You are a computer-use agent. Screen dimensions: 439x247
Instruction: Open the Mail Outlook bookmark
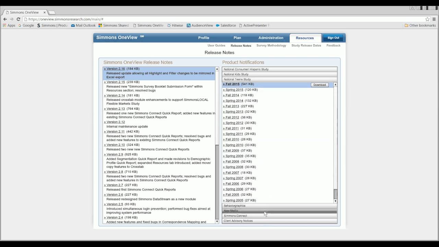pos(83,25)
